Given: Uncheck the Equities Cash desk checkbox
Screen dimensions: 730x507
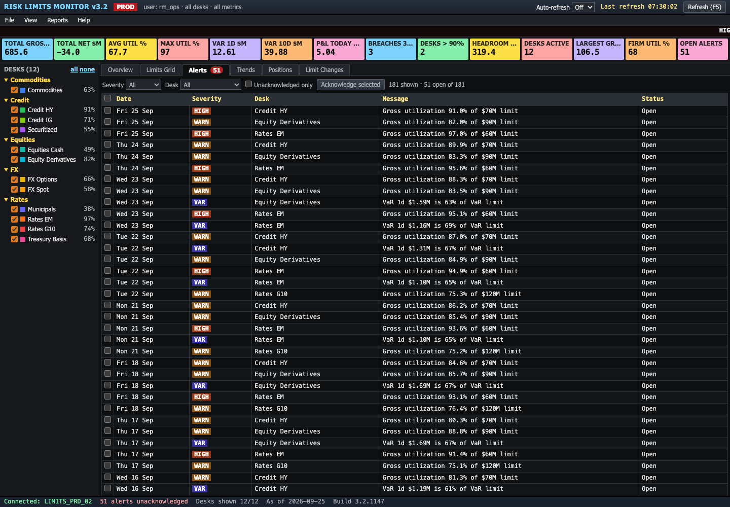Looking at the screenshot, I should coord(15,150).
